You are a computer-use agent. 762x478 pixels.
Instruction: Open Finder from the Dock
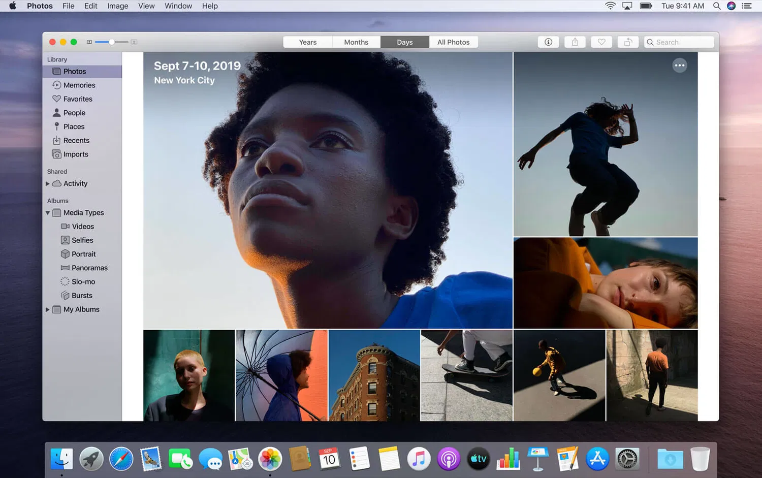pyautogui.click(x=62, y=459)
